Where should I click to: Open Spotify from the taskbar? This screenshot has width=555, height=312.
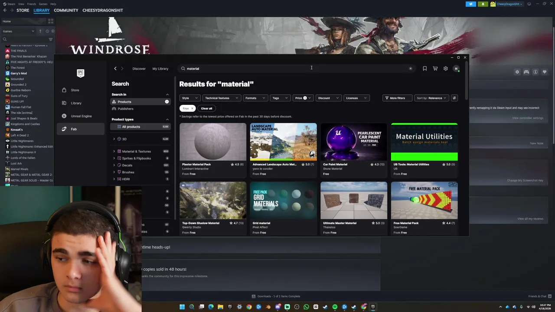pyautogui.click(x=335, y=307)
